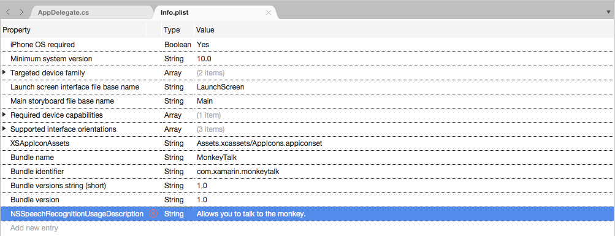Select the XSAppIconAssets property row
This screenshot has height=236, width=615.
coord(308,143)
